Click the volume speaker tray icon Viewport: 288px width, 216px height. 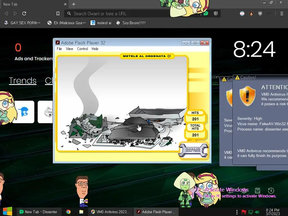(257, 212)
